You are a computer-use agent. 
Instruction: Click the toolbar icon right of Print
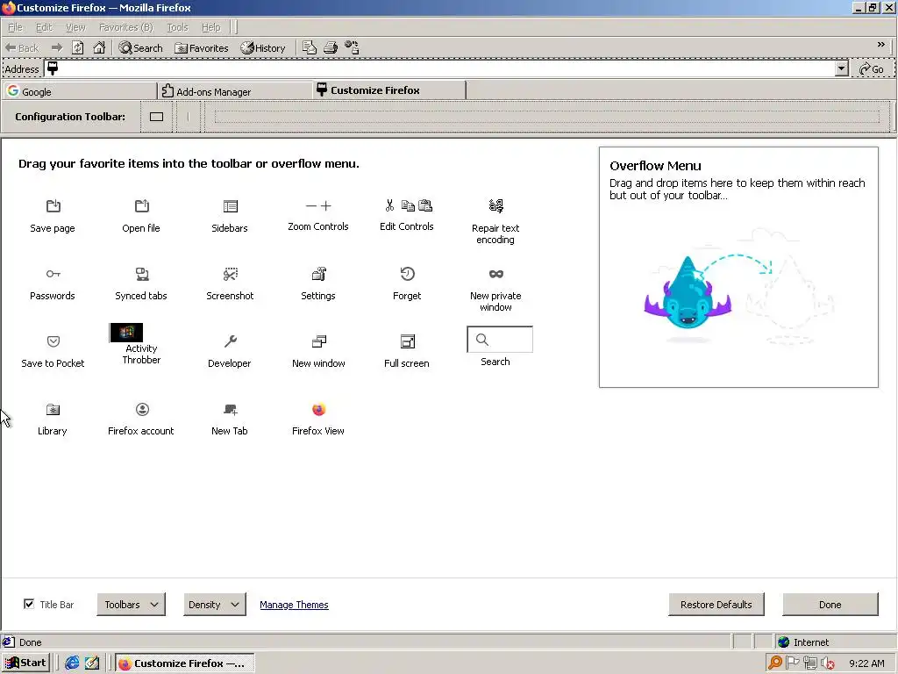[x=352, y=47]
